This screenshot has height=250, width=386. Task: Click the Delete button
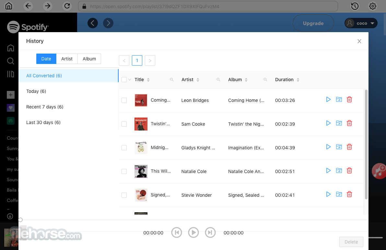(x=351, y=242)
